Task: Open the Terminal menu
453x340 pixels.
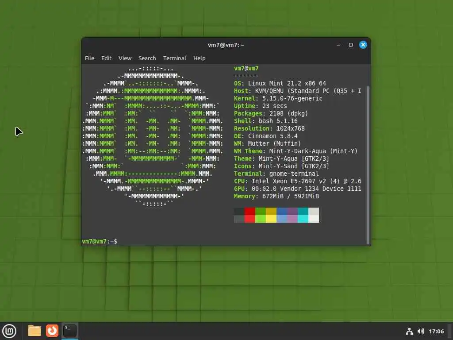Action: 174,58
